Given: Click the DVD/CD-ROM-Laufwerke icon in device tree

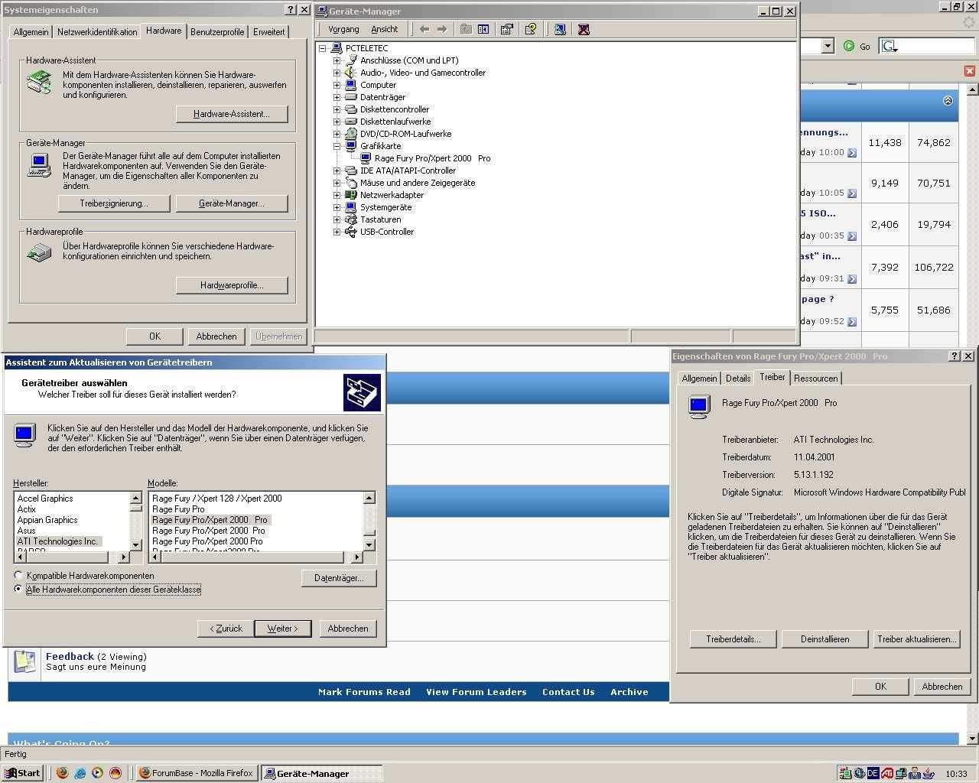Looking at the screenshot, I should coord(351,134).
